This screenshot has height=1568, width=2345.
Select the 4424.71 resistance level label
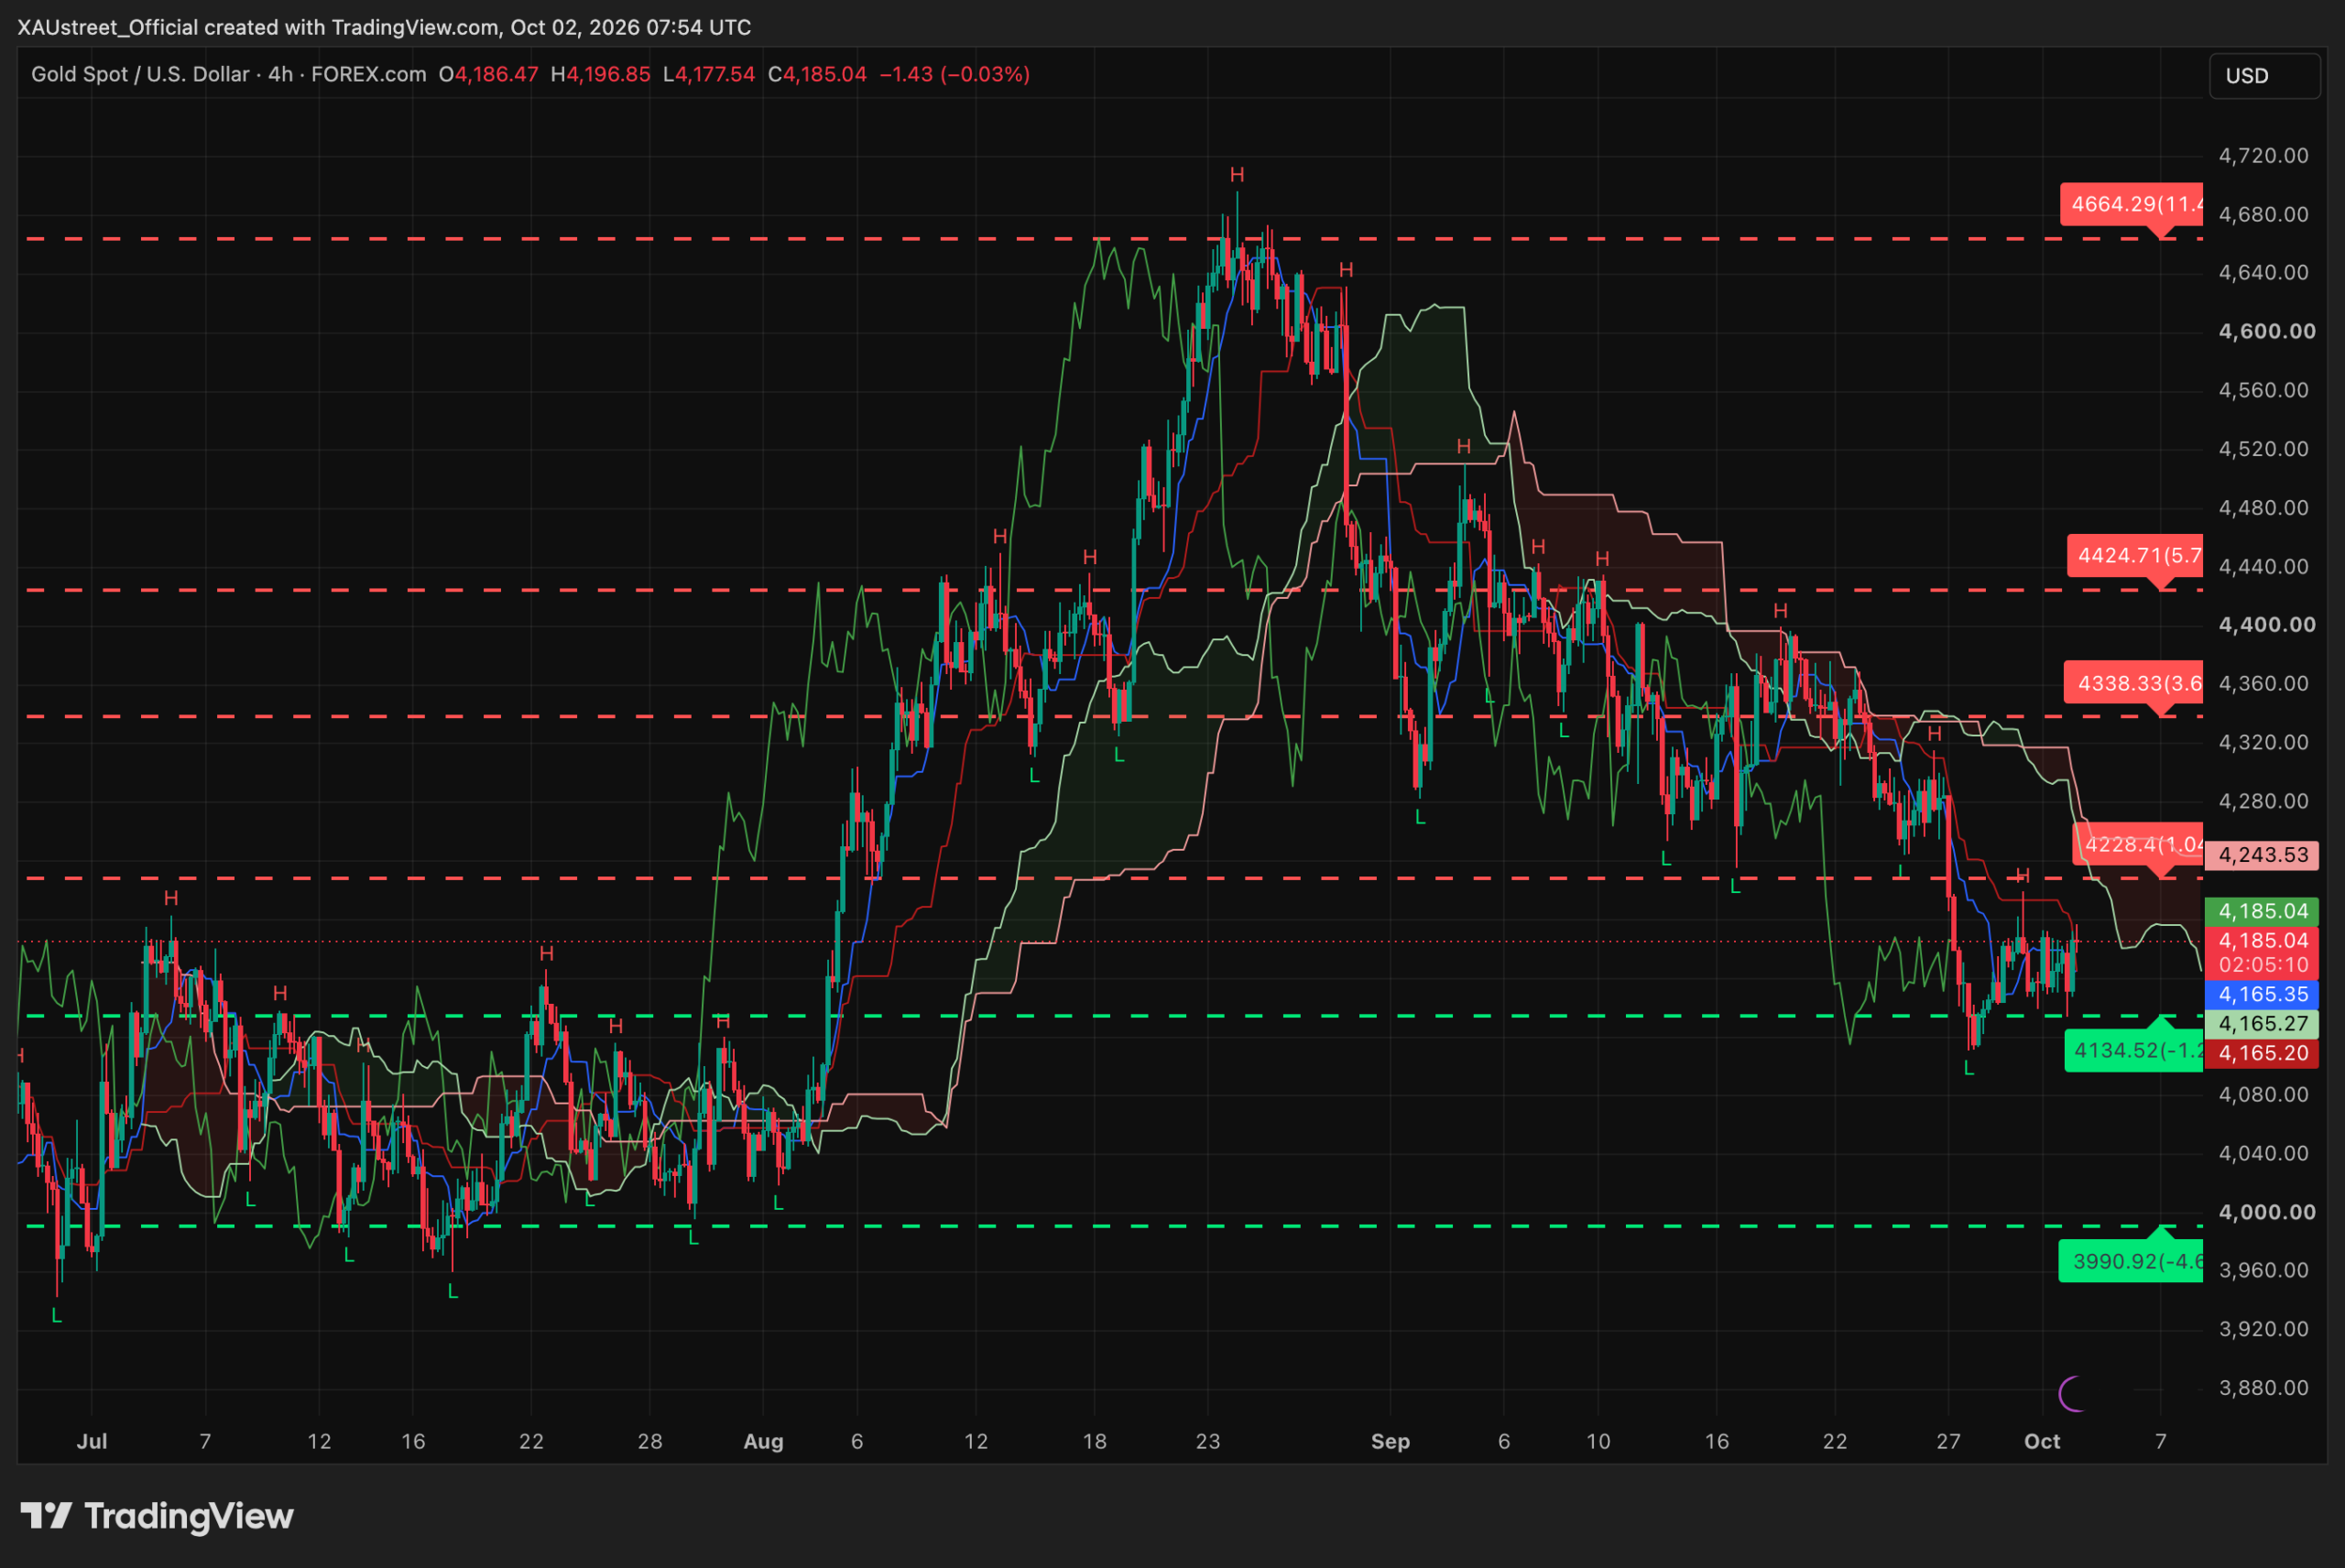(2135, 555)
